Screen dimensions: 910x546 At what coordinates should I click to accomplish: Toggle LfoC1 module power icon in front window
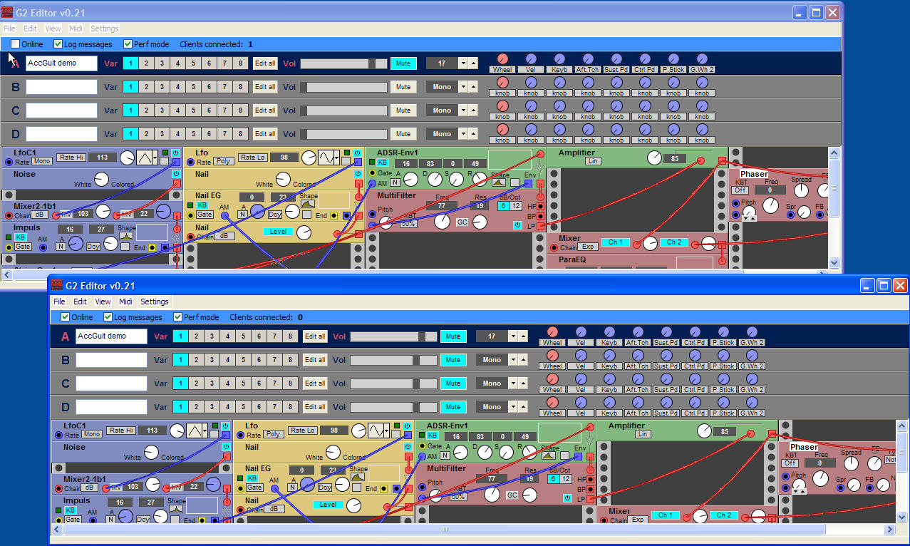click(x=226, y=426)
